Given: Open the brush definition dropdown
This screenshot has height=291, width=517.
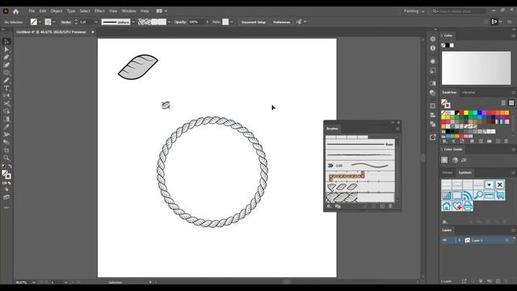Looking at the screenshot, I should (169, 22).
